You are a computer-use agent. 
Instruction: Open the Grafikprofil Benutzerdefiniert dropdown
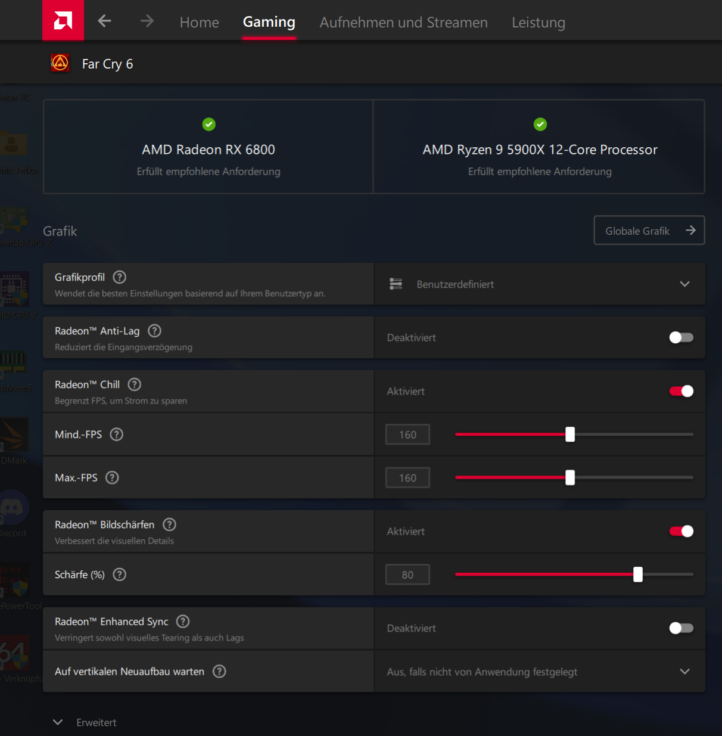click(540, 284)
